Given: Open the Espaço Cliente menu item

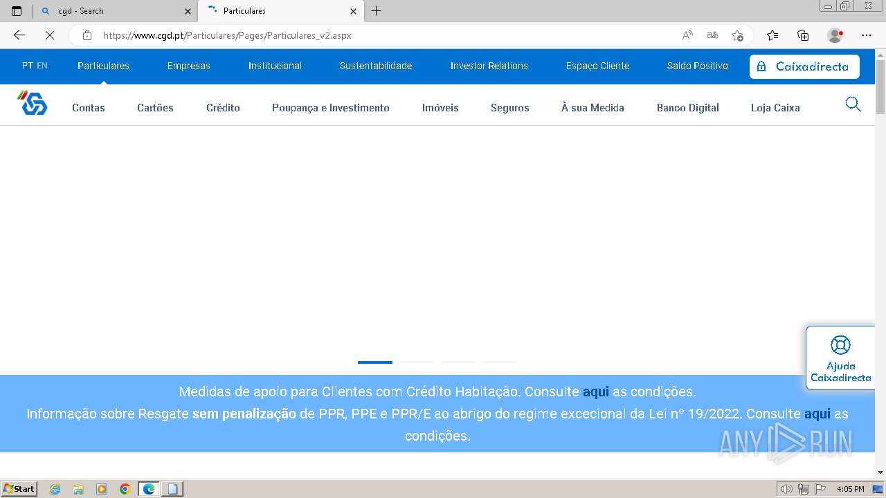Looking at the screenshot, I should pos(597,66).
